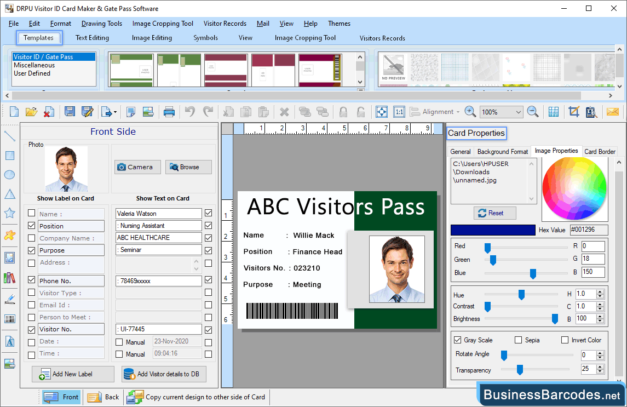Open the Format menu
The width and height of the screenshot is (627, 407).
(x=61, y=24)
